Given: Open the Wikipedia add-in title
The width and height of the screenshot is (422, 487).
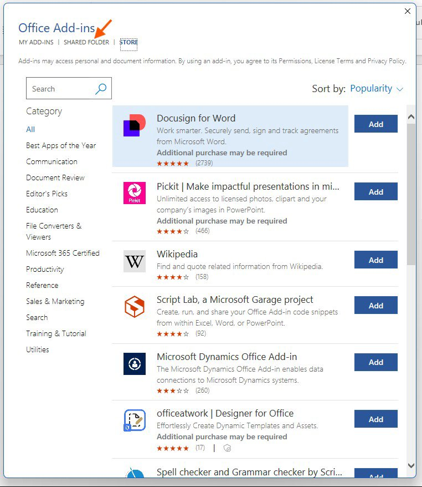Looking at the screenshot, I should [177, 254].
